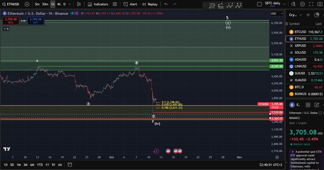Click the purple share-like icon in the chart legend
The width and height of the screenshot is (324, 170).
pos(76,13)
